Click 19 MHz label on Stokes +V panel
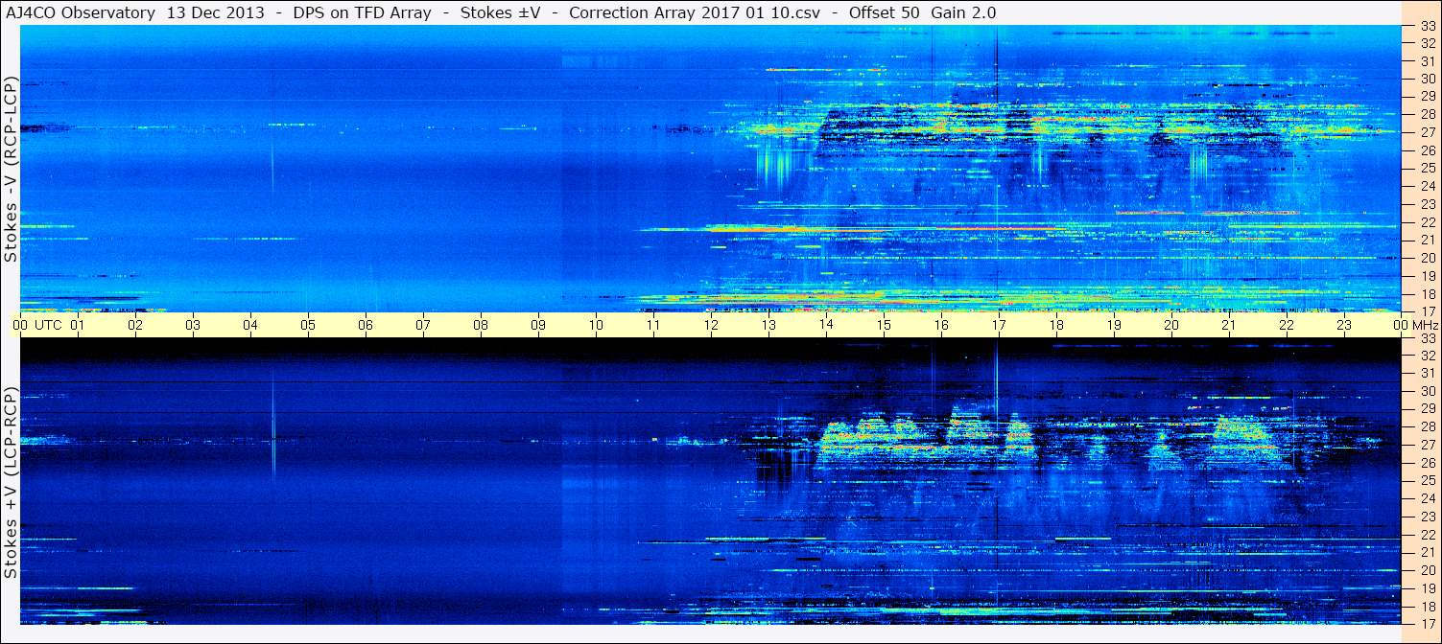The width and height of the screenshot is (1442, 644). (x=1428, y=587)
